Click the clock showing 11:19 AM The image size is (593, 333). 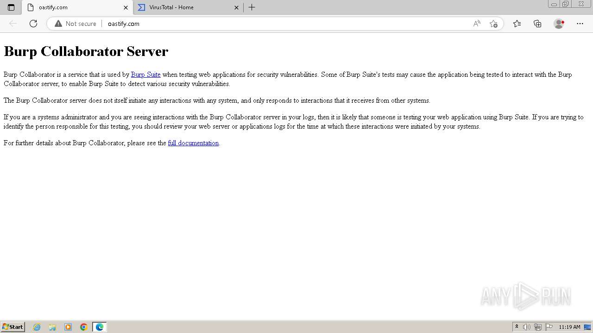tap(569, 327)
